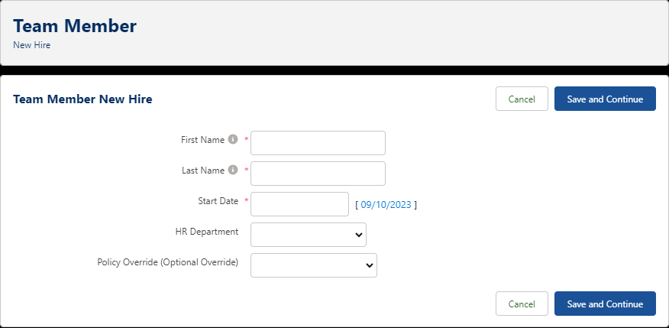Click the First Name label text
This screenshot has height=328, width=669.
coord(202,140)
